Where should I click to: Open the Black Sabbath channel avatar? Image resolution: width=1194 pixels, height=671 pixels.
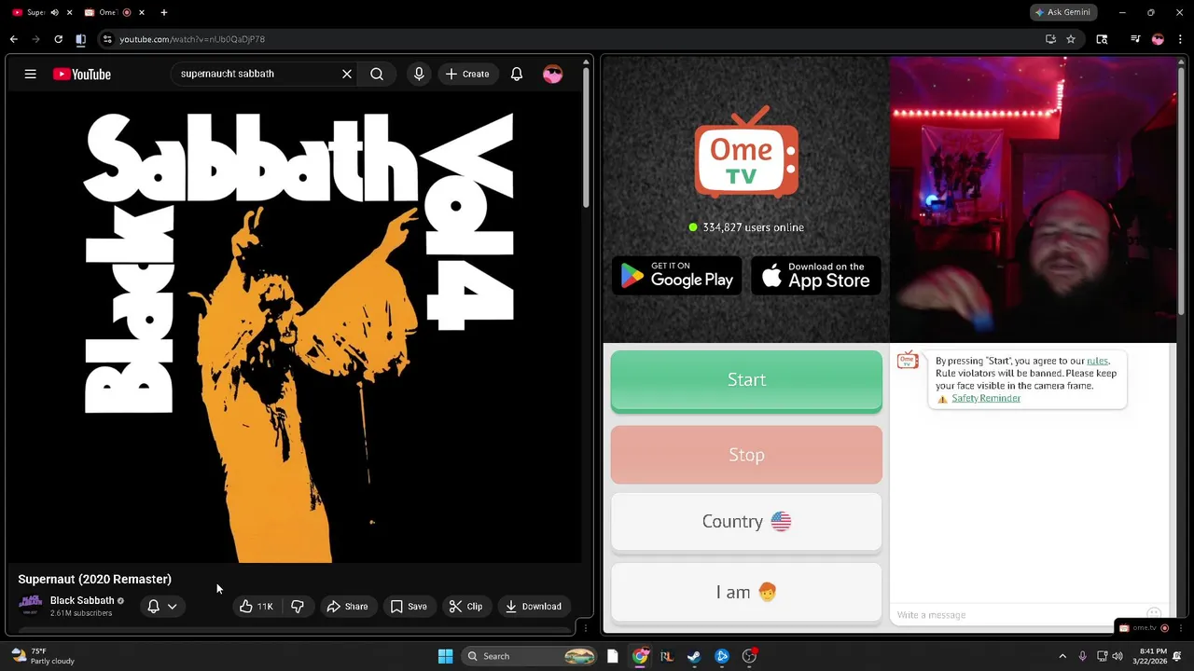point(31,606)
